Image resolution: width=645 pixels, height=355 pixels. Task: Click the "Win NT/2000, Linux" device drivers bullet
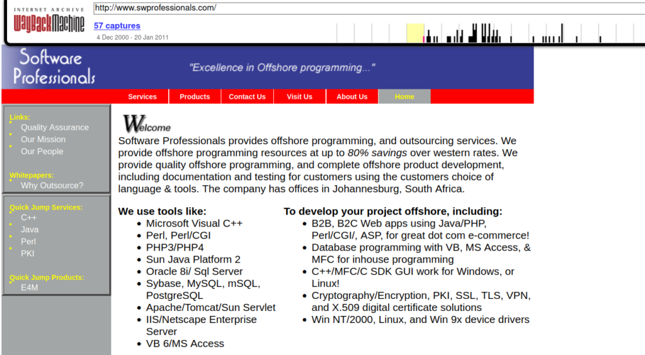pyautogui.click(x=420, y=319)
